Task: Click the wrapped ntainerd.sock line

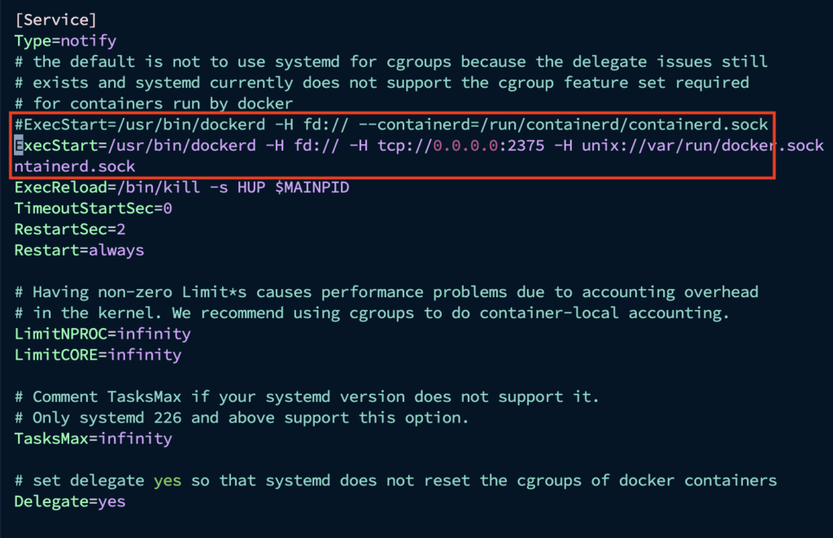Action: tap(75, 166)
